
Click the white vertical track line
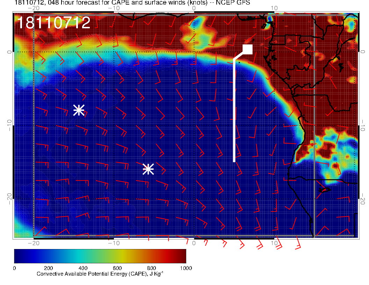[234, 112]
